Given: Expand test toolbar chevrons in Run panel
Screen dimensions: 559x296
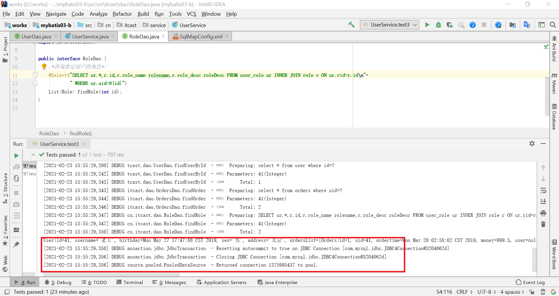Looking at the screenshot, I should click(x=33, y=155).
